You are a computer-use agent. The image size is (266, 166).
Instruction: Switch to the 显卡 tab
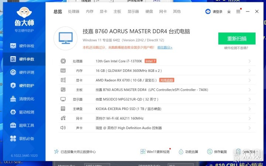pos(103,11)
